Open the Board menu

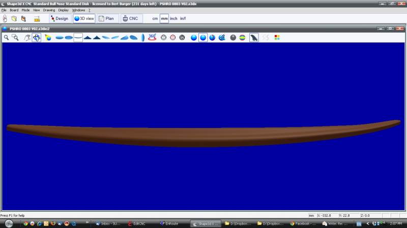click(14, 10)
